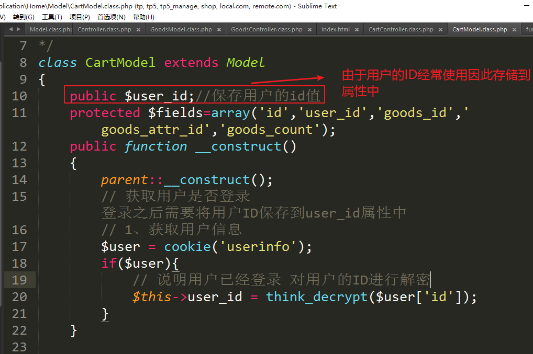Close the CartController.class.php tab
The height and width of the screenshot is (354, 533).
tap(441, 30)
